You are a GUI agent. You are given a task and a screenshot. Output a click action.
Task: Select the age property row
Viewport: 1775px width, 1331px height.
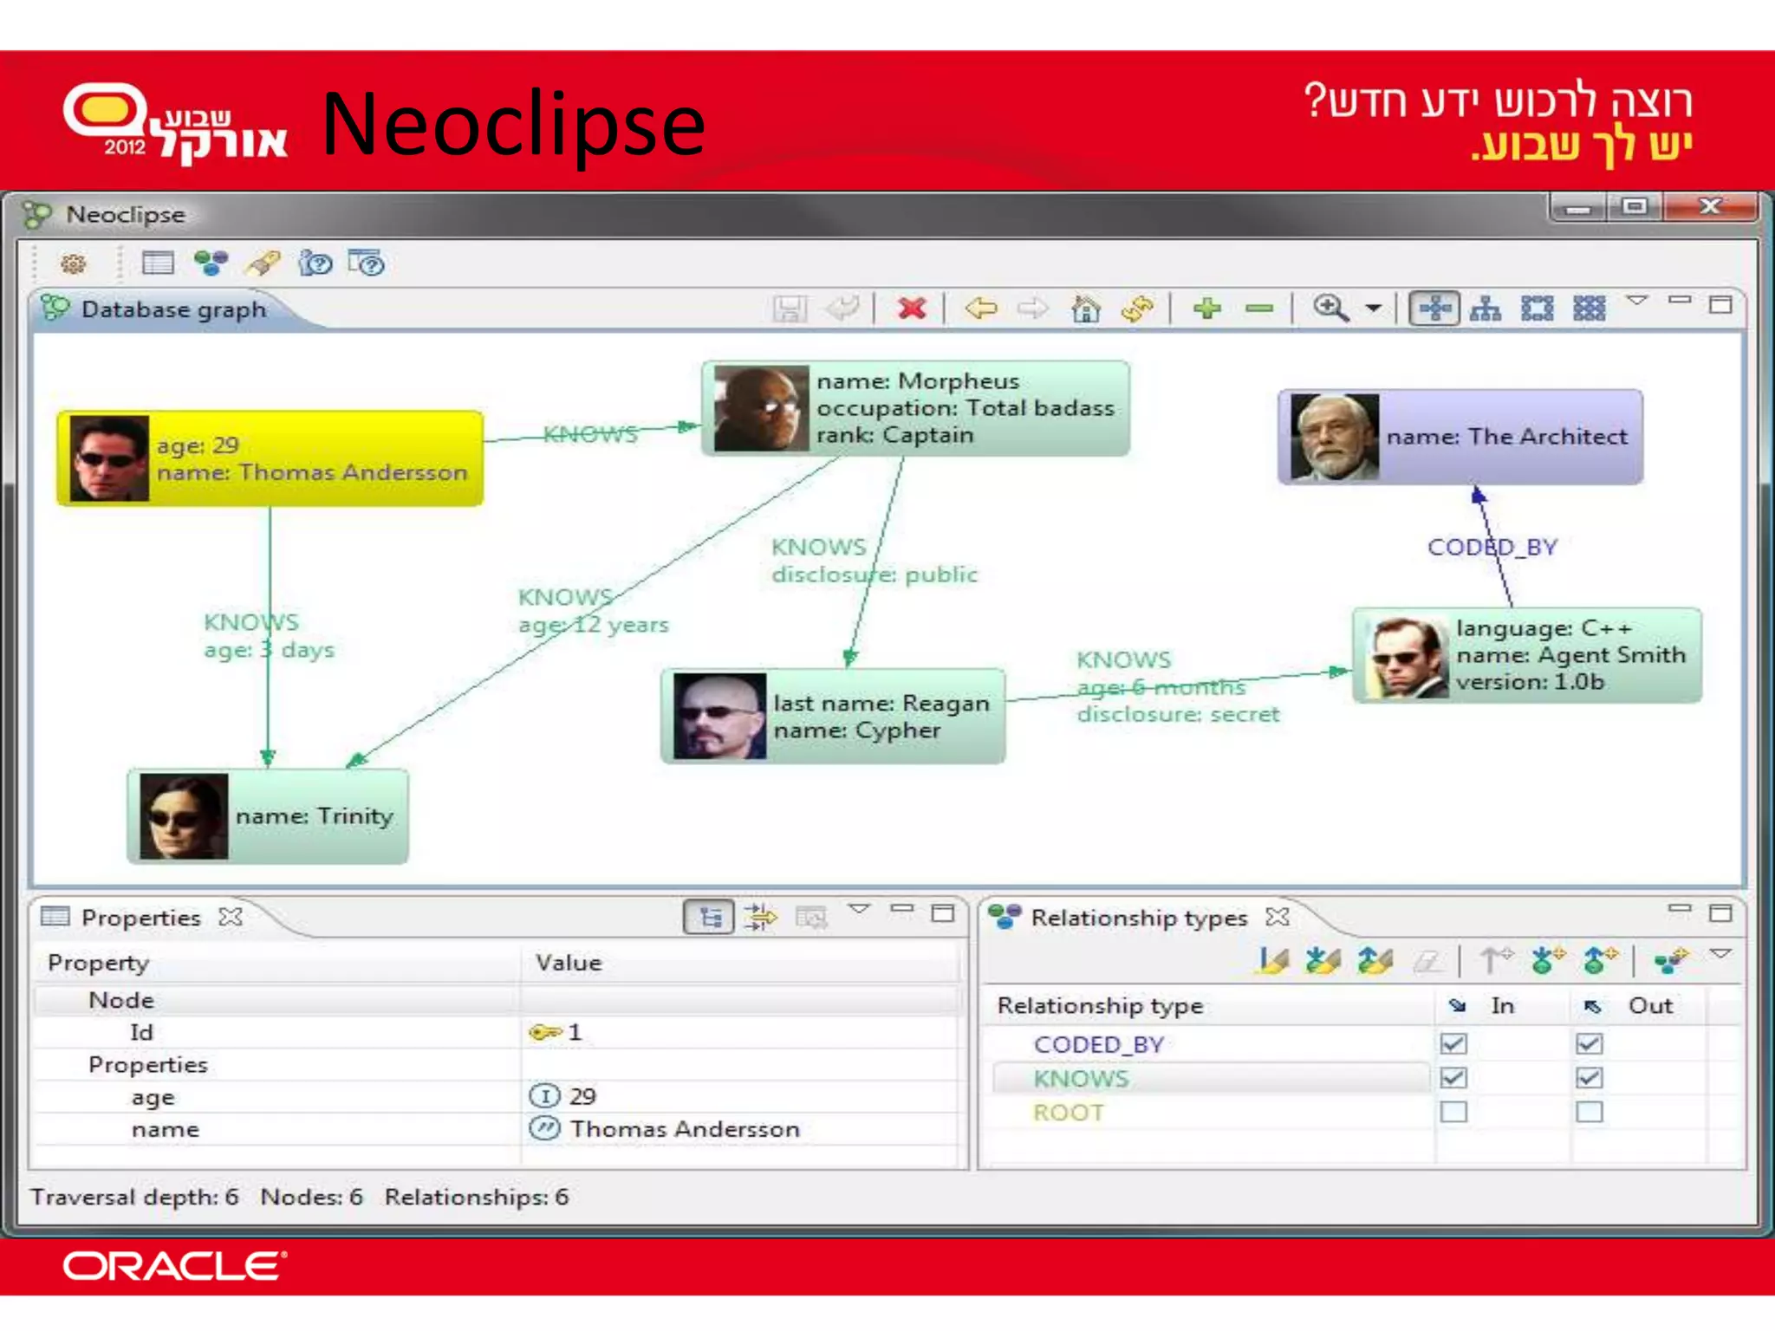pos(497,1097)
